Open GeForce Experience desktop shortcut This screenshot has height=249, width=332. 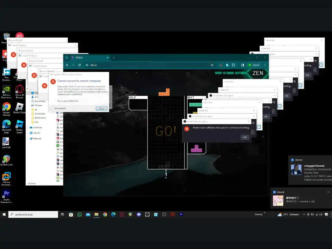6,91
